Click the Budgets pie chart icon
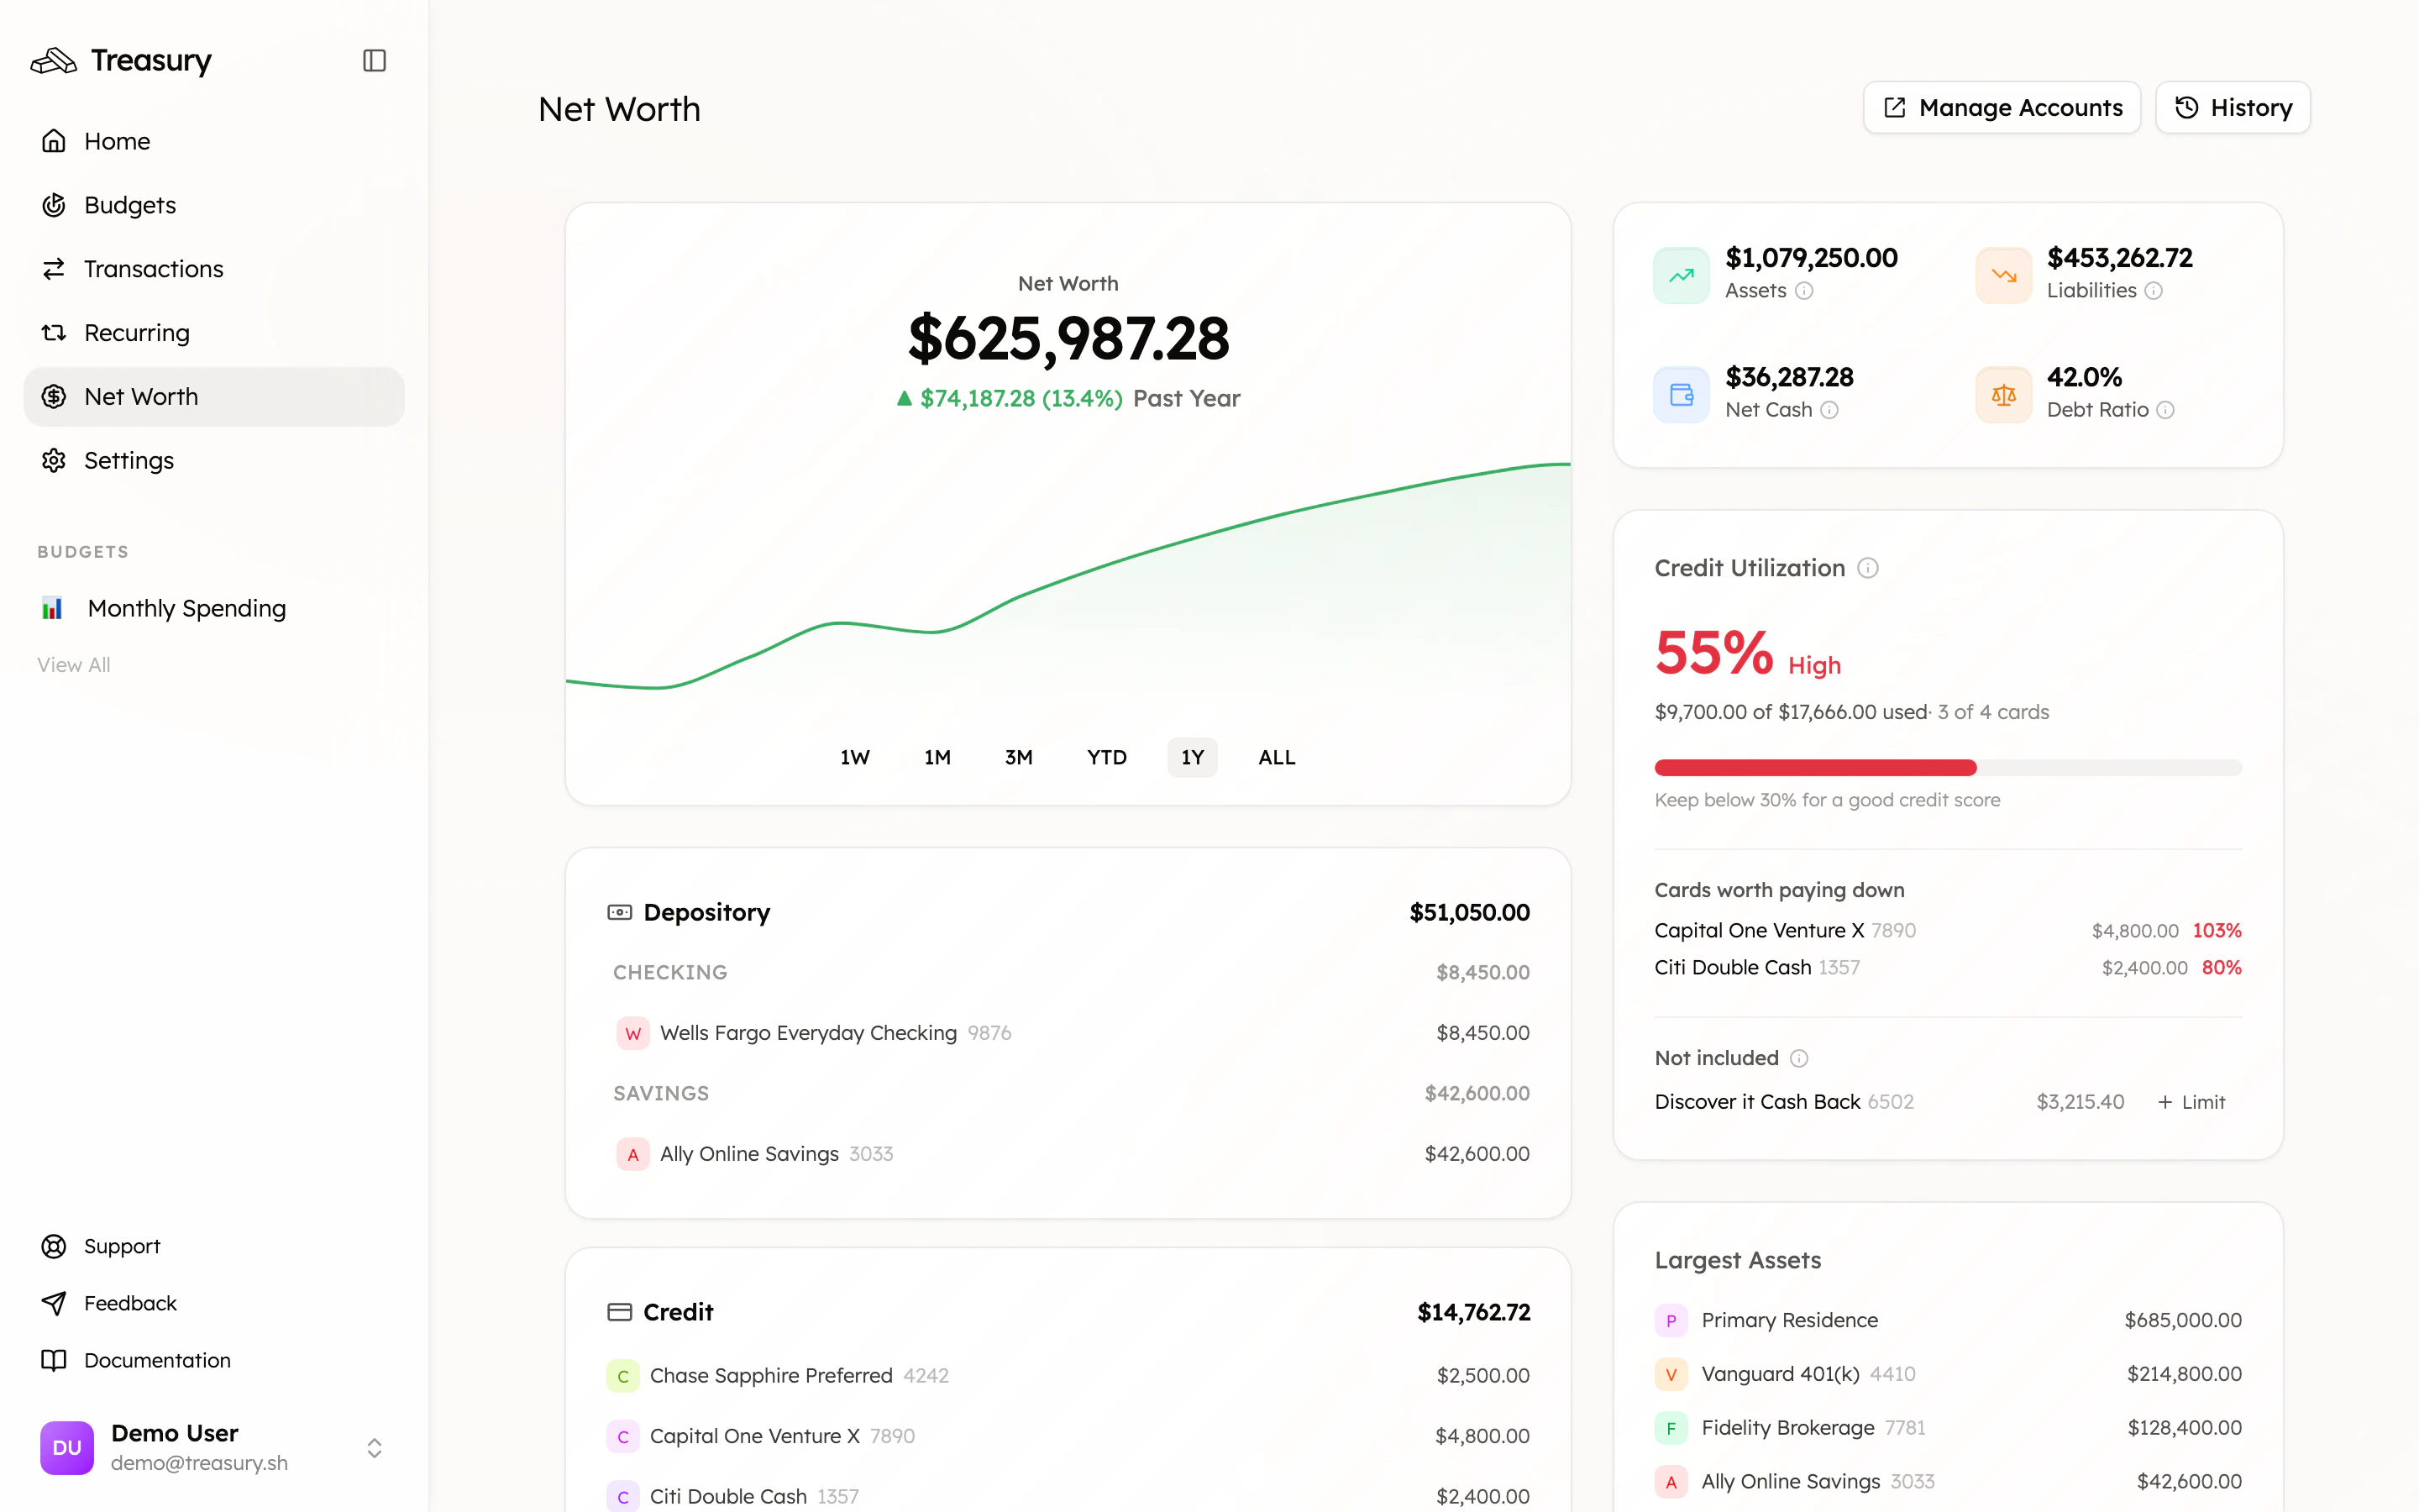This screenshot has height=1512, width=2419. [x=54, y=205]
